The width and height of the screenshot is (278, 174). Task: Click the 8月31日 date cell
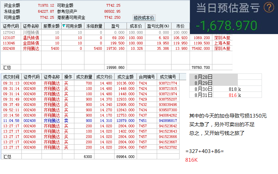203,95
